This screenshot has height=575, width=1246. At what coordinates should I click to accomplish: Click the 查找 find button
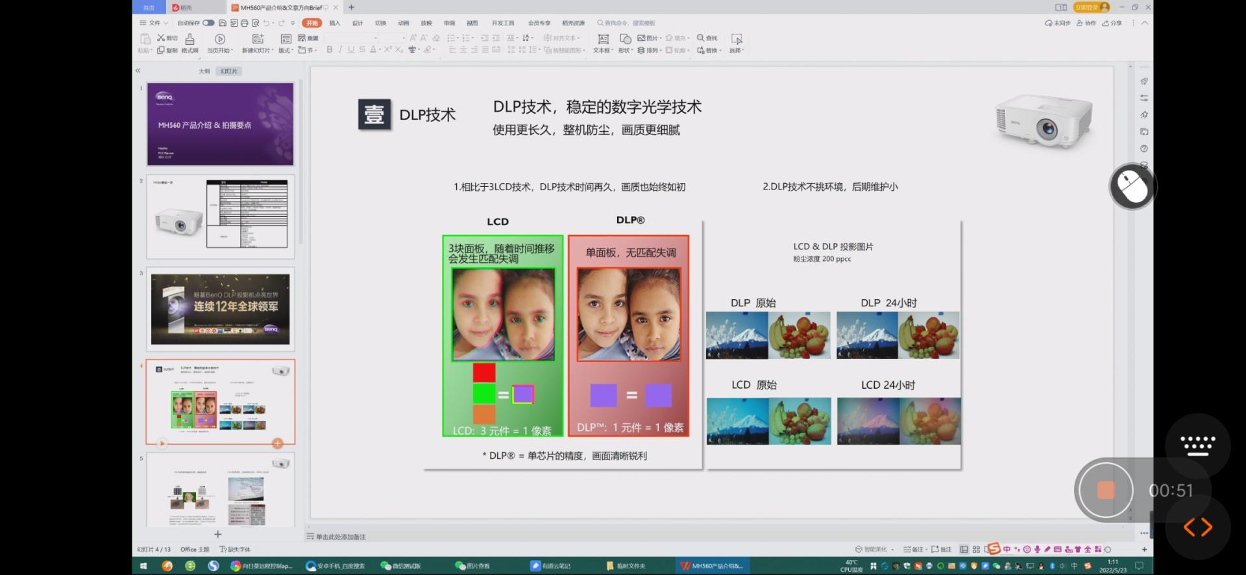pyautogui.click(x=707, y=38)
